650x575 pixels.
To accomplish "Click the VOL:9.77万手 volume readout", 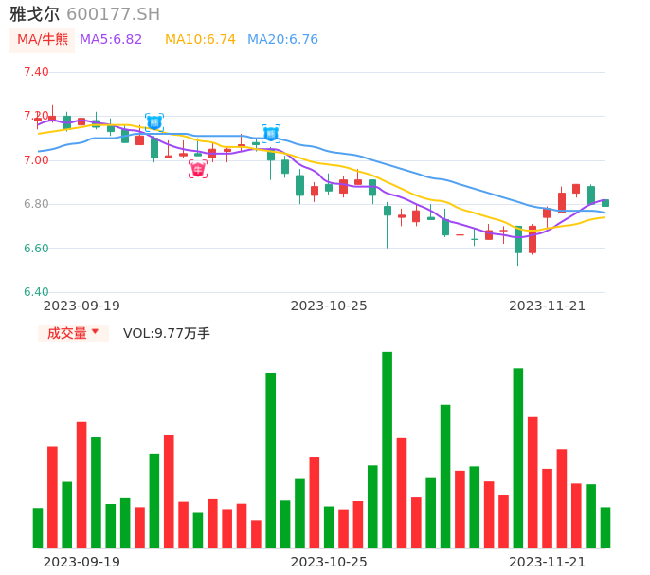I will (x=166, y=333).
